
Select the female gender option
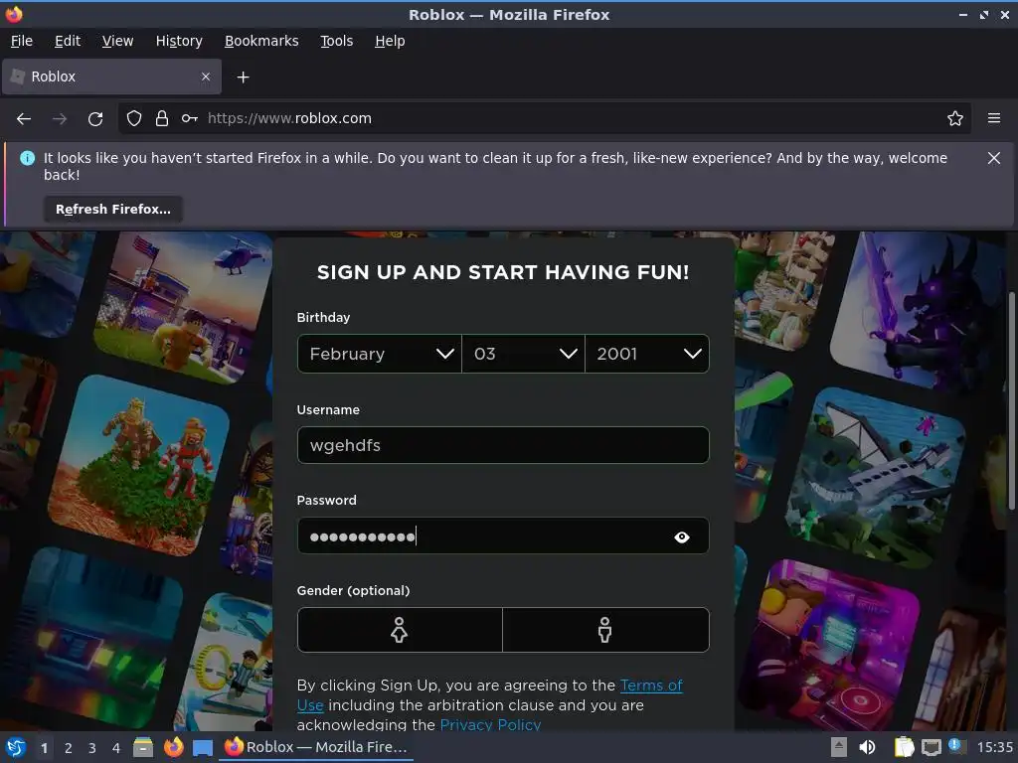(x=400, y=630)
